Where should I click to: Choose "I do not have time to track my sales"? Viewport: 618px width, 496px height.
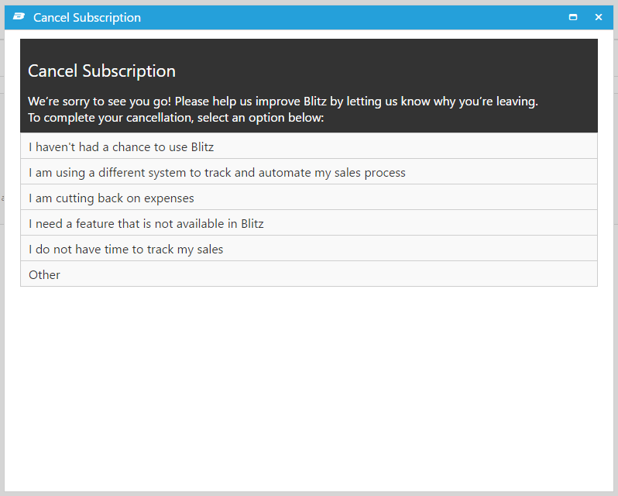click(126, 249)
